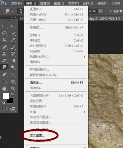The height and width of the screenshot is (148, 123).
Task: Select the Horizontal Type tool
Action: point(13,75)
